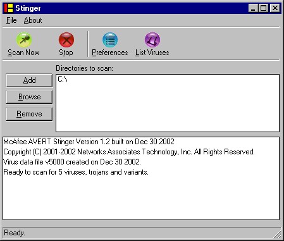This screenshot has height=241, width=284.
Task: Click the Remove button
Action: pos(29,114)
